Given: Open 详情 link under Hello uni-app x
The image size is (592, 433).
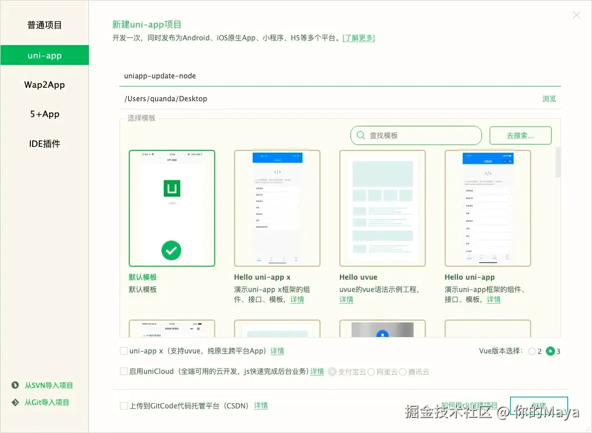Looking at the screenshot, I should click(297, 300).
